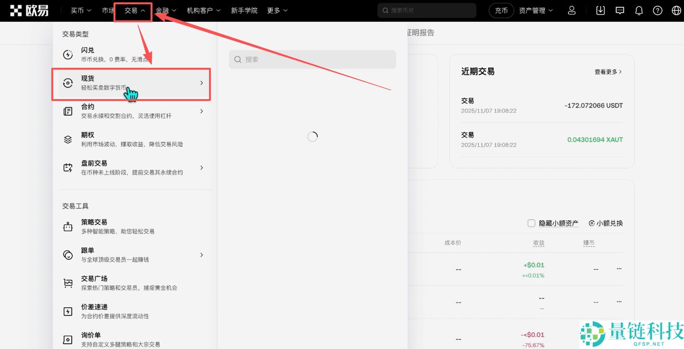The width and height of the screenshot is (684, 349).
Task: Click the OKX 欧易 logo
Action: coord(29,10)
